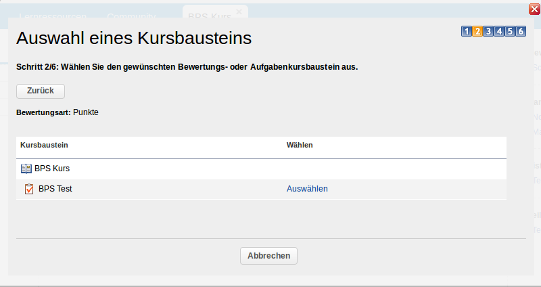Click the Schritt 2/6 instruction text

[x=187, y=67]
